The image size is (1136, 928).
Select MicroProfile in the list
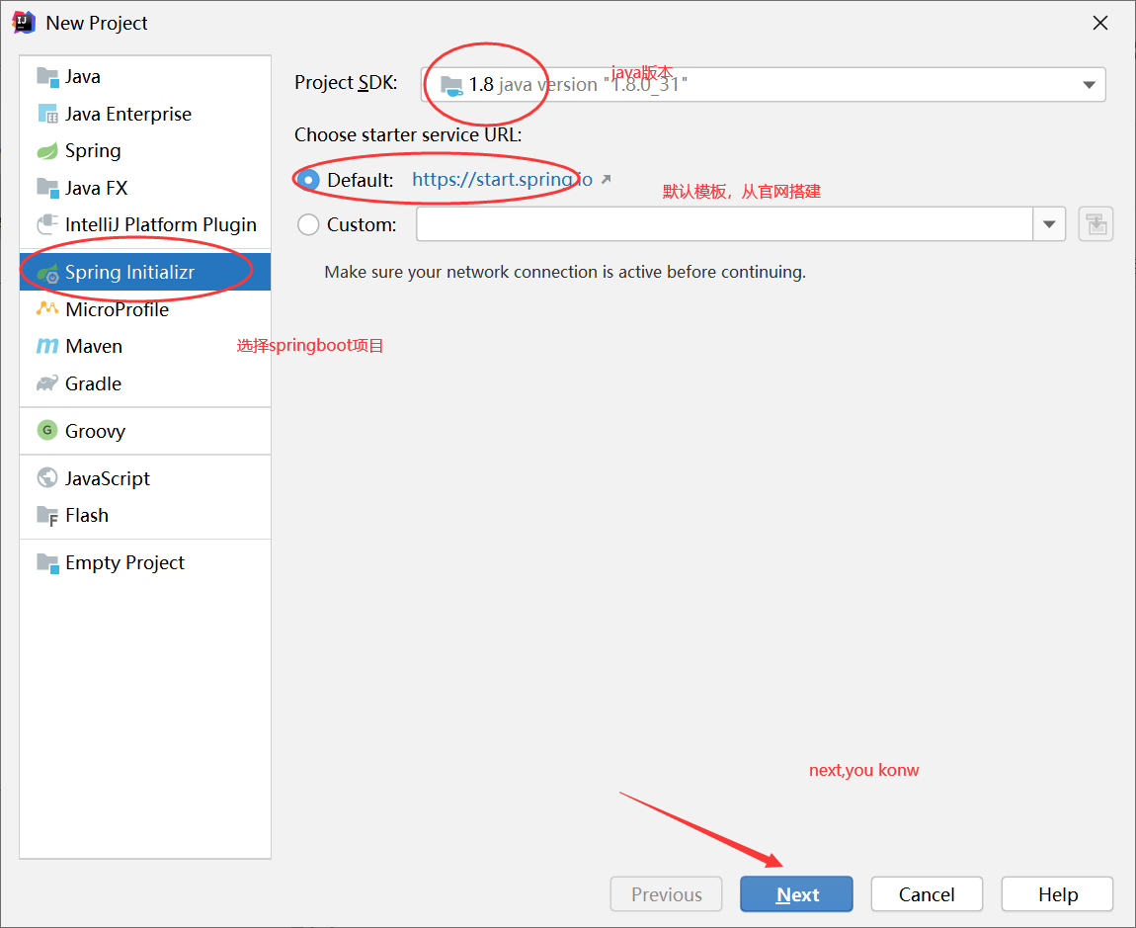145,309
